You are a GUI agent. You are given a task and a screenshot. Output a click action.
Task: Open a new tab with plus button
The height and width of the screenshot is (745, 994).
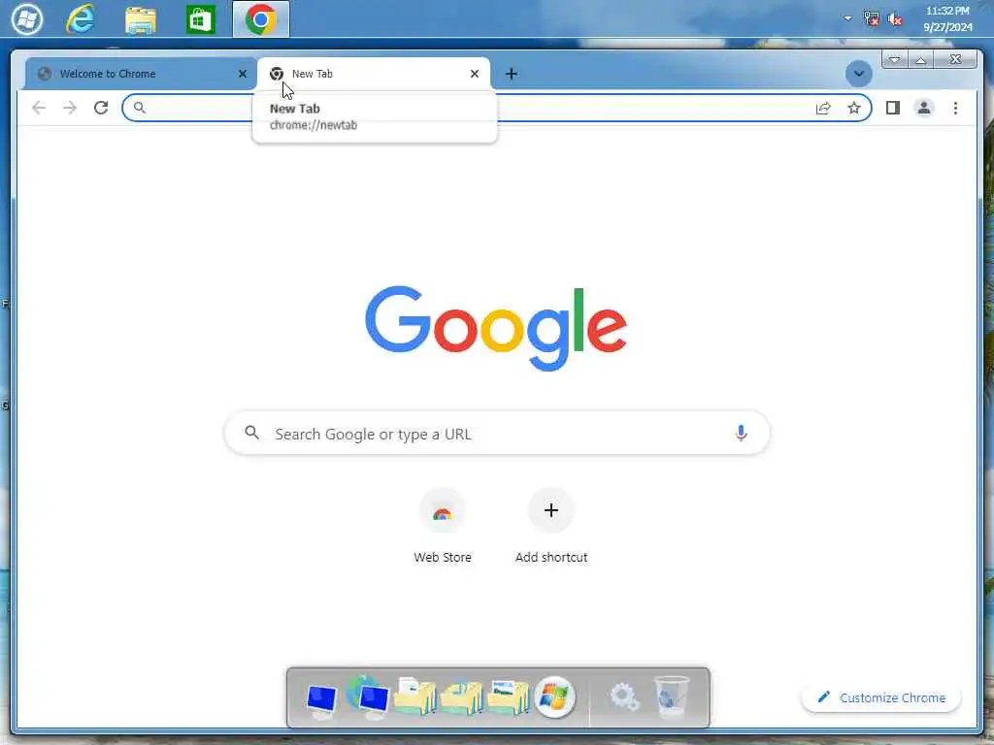511,74
